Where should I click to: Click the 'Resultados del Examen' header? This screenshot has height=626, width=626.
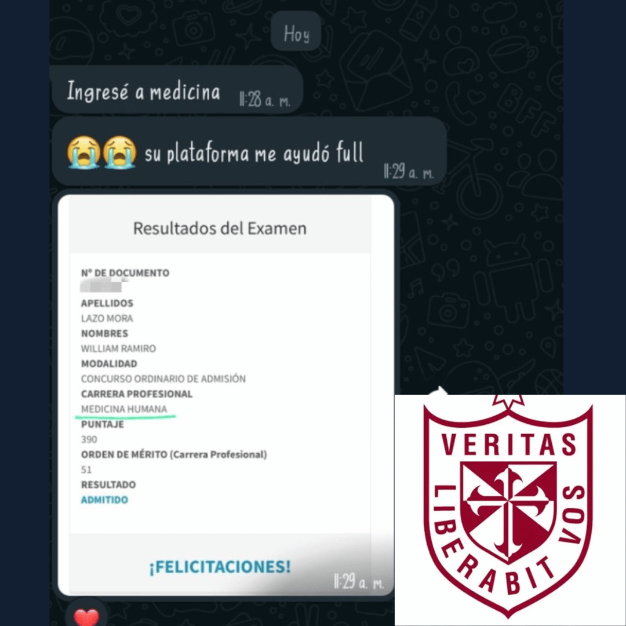pos(220,228)
